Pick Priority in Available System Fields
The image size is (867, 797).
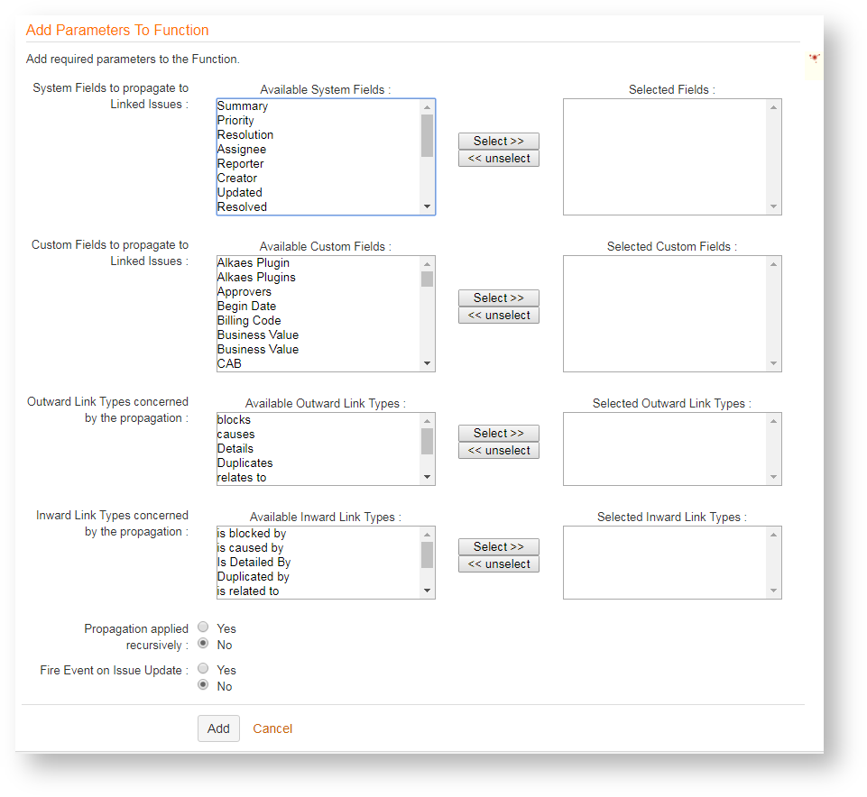pos(236,121)
